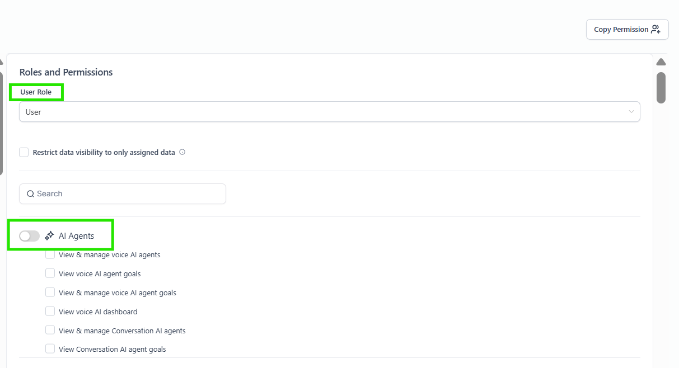Click the add-user icon in Copy Permission
This screenshot has height=368, width=679.
656,30
